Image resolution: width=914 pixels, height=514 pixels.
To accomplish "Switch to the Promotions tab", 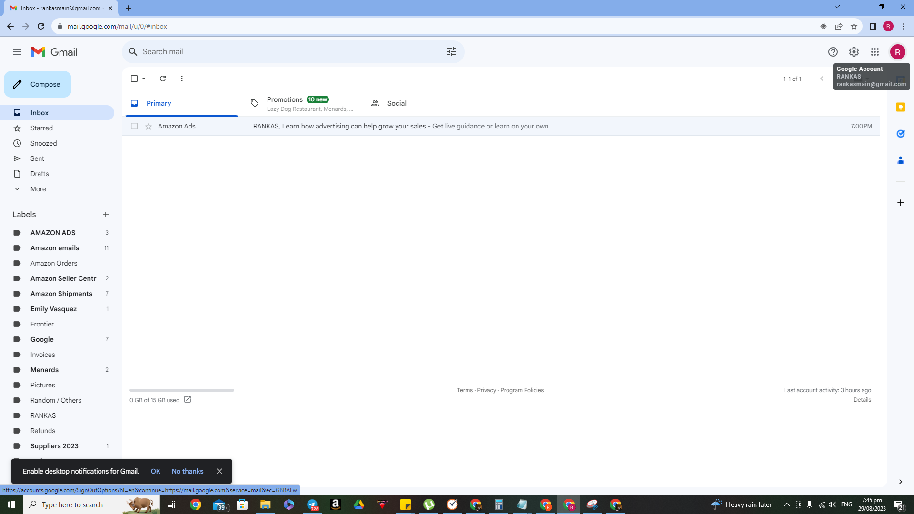I will (x=302, y=103).
